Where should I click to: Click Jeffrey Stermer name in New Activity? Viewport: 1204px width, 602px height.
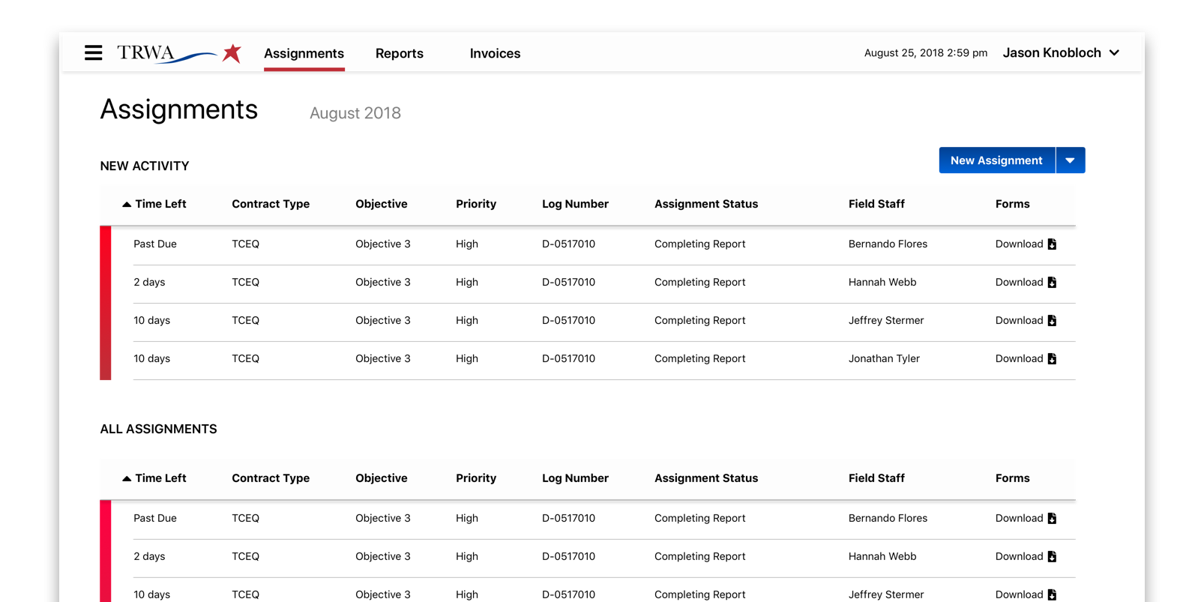coord(886,321)
